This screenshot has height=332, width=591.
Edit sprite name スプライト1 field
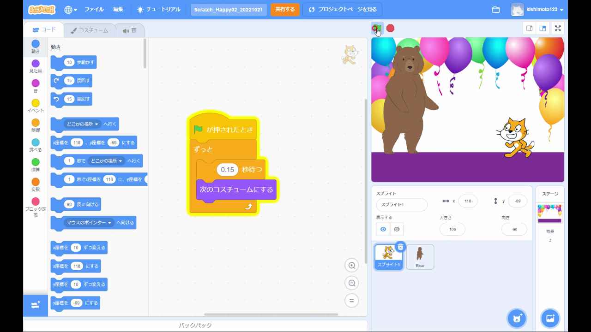point(401,205)
